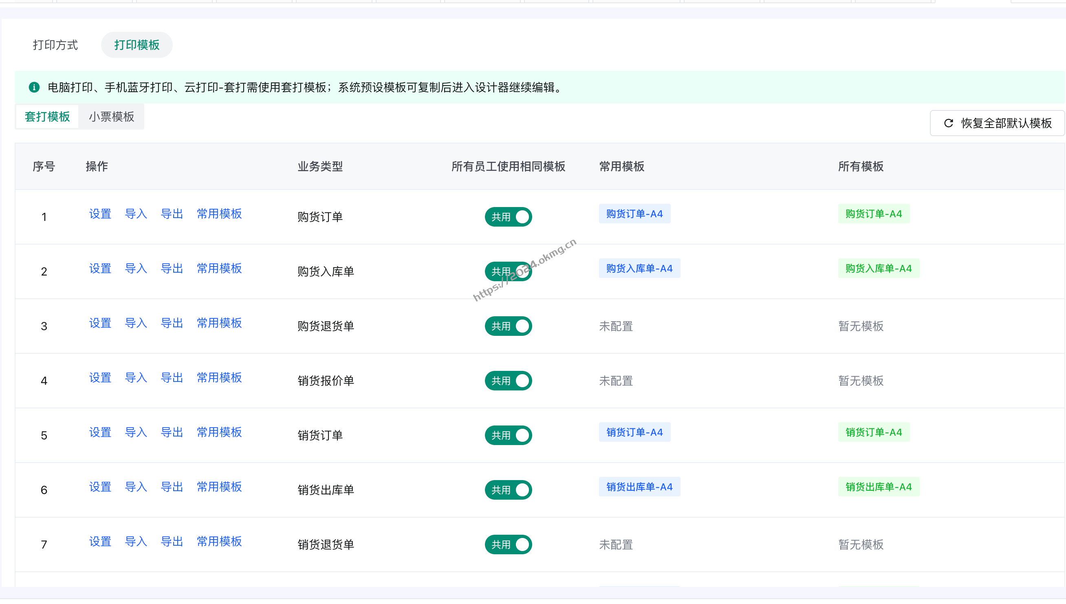
Task: Click the blue 销货订单-A4 template tag
Action: [634, 432]
